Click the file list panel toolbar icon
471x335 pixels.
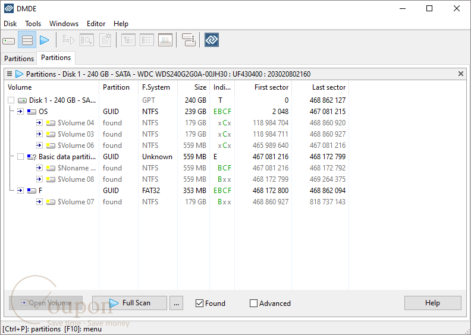pyautogui.click(x=146, y=40)
